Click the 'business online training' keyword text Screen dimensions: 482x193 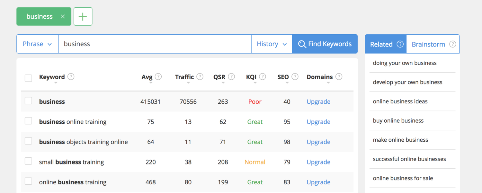(73, 122)
